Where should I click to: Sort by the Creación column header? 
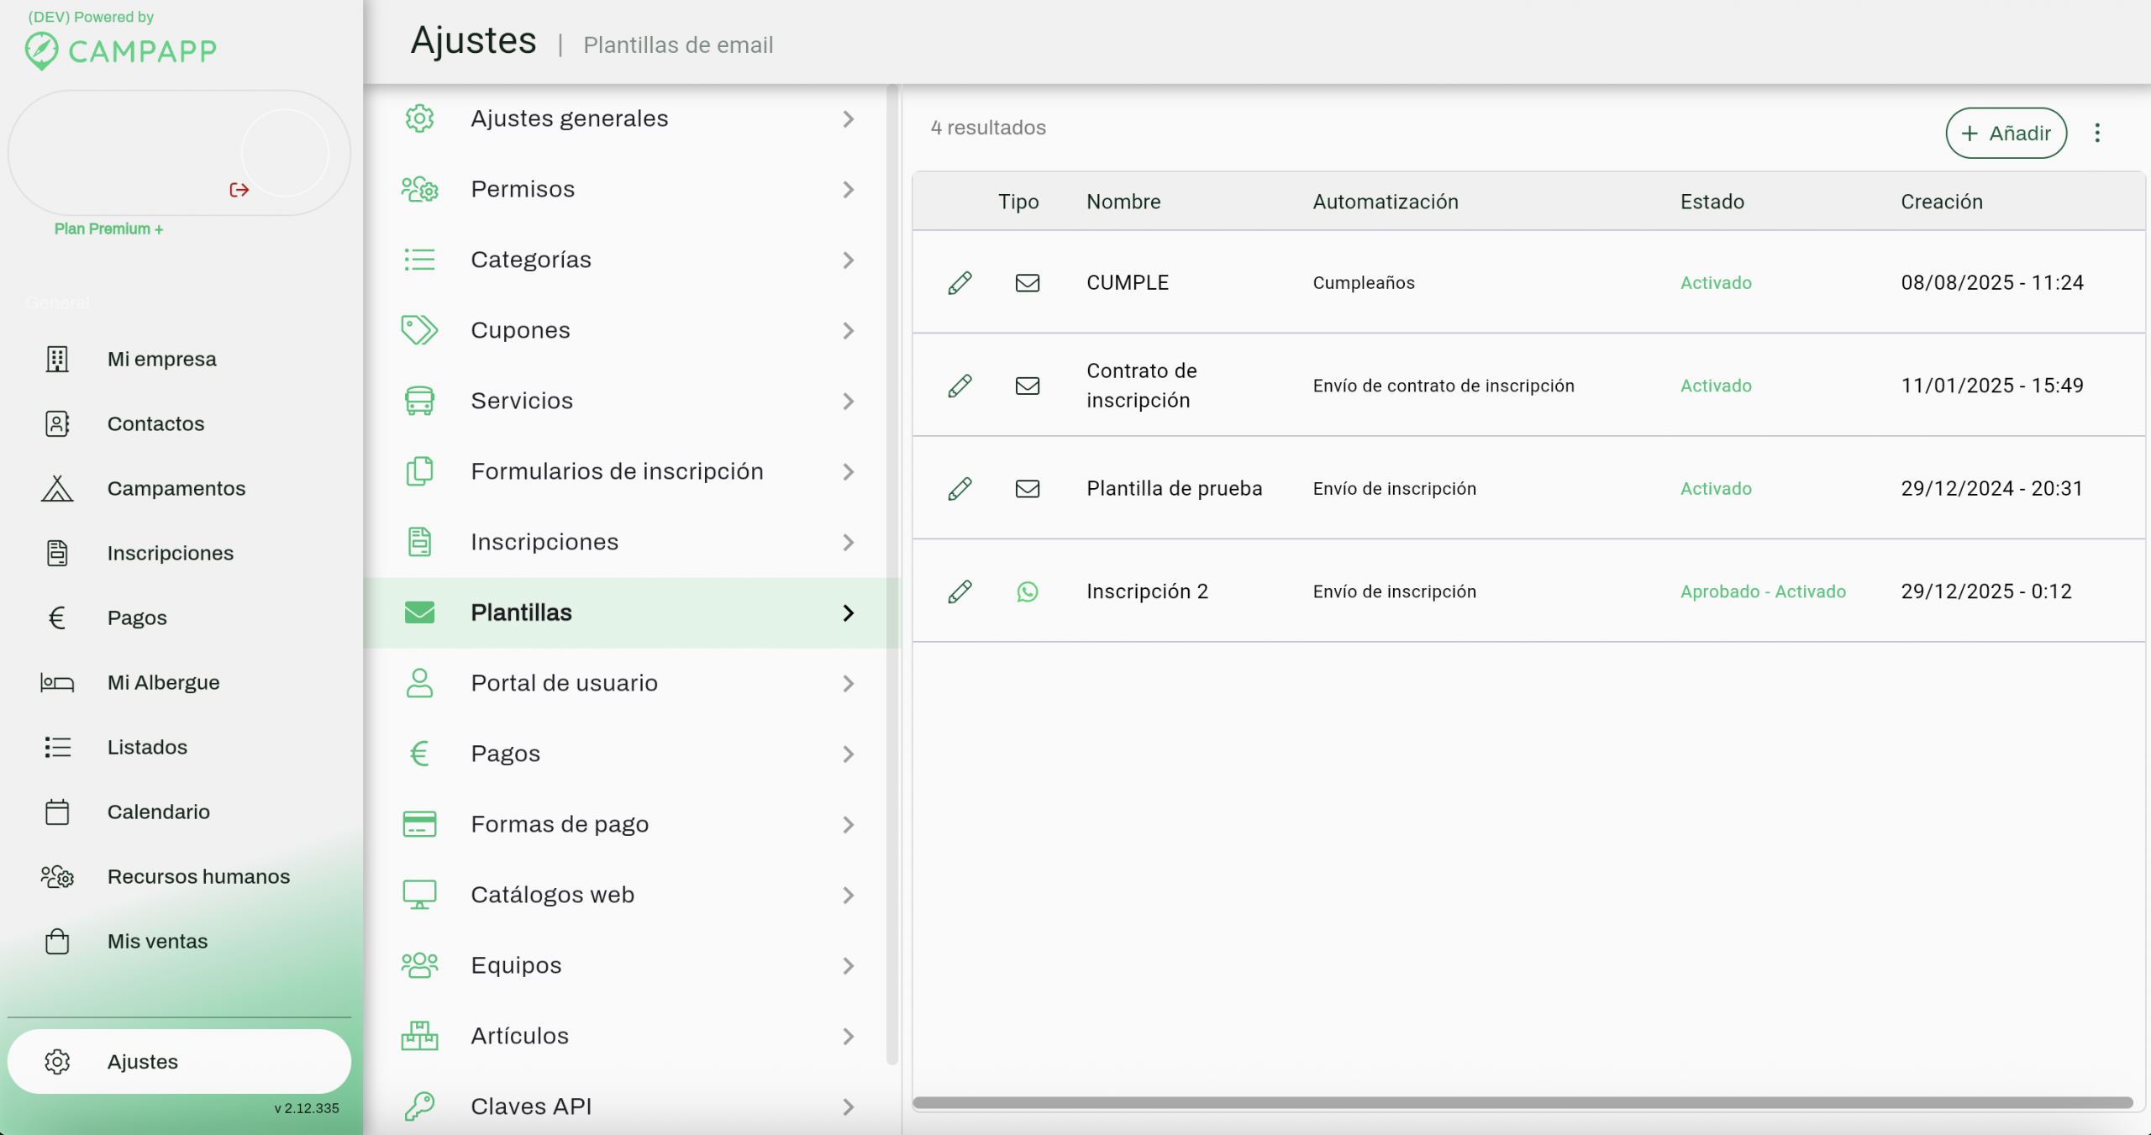click(x=1941, y=202)
